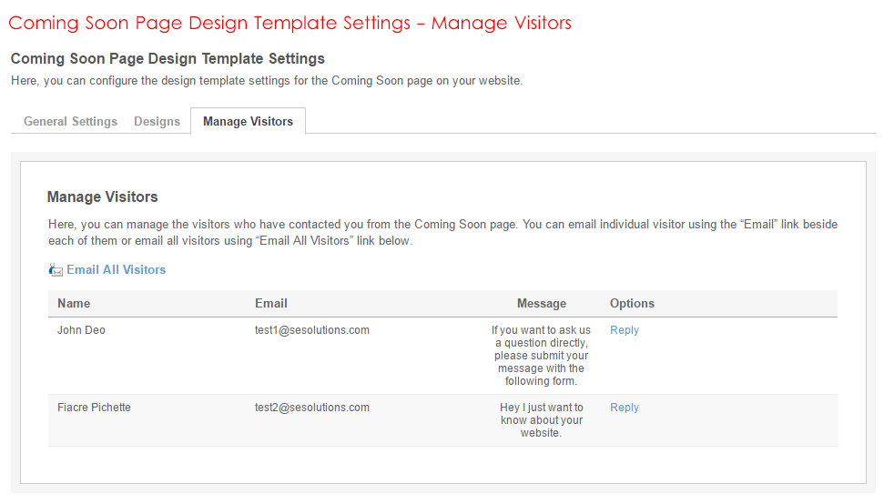Image resolution: width=884 pixels, height=504 pixels.
Task: Open the Designs tab
Action: (157, 121)
